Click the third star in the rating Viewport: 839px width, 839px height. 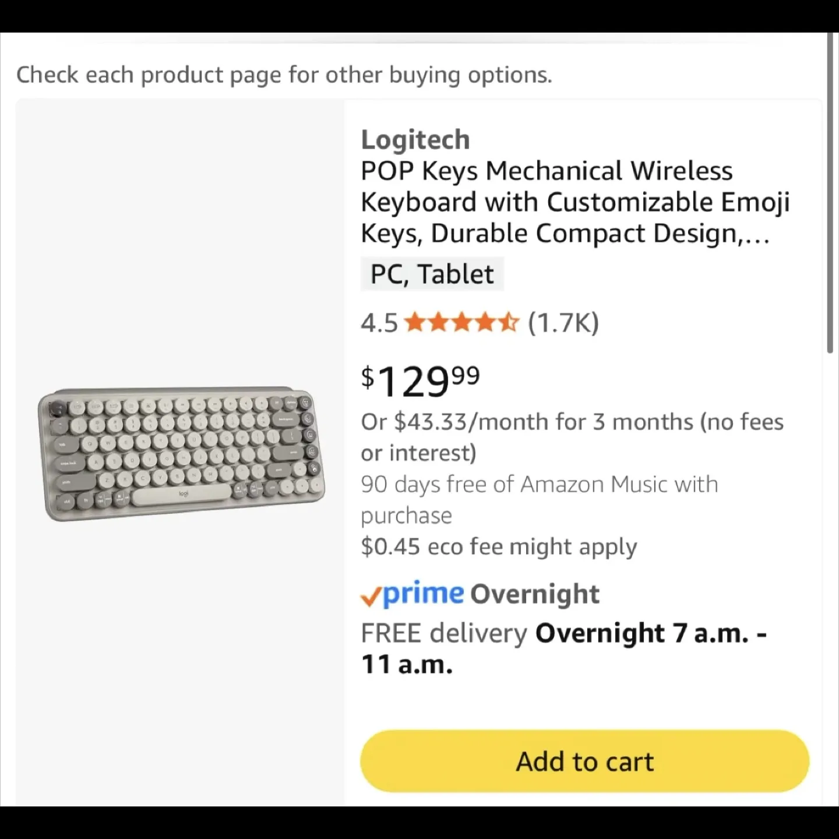point(463,322)
